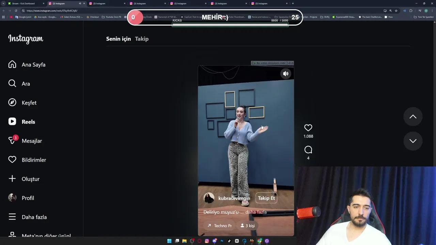The width and height of the screenshot is (436, 245).
Task: Switch to Takip tab
Action: [142, 39]
